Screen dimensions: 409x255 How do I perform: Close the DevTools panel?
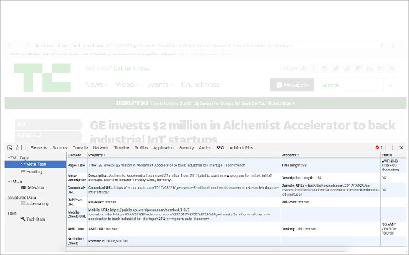point(401,147)
